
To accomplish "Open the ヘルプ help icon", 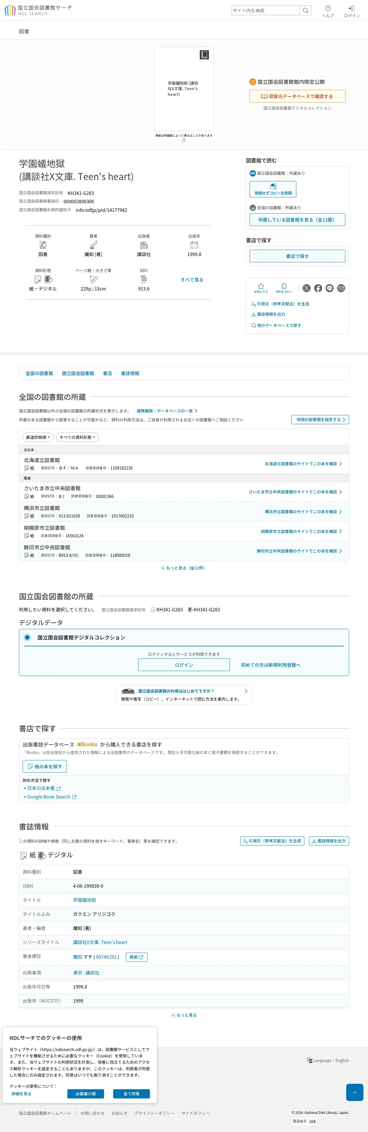I will pos(328,11).
